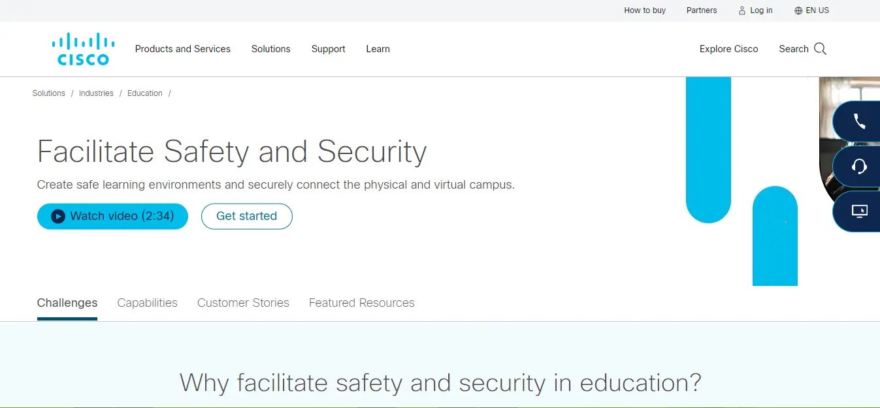
Task: Open the Featured Resources tab
Action: coord(361,303)
